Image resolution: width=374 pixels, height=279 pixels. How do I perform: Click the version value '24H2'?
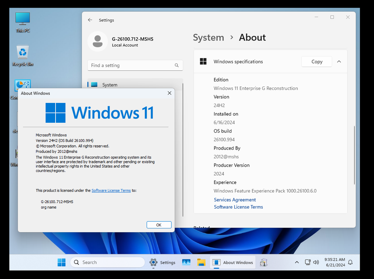(x=219, y=105)
